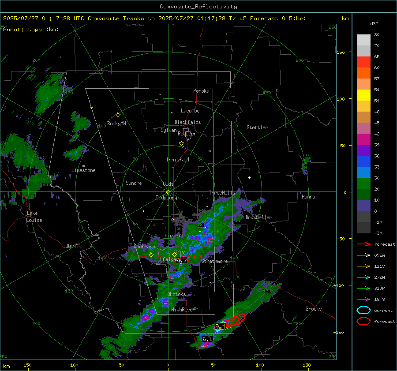
Task: Click the Limestone label
Action: point(83,170)
